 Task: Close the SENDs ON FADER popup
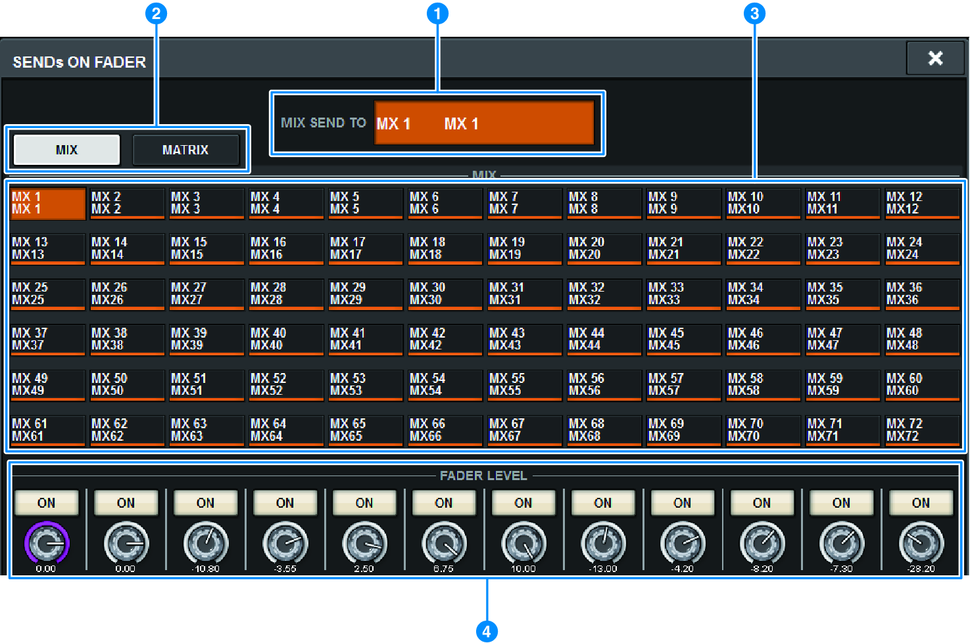pos(934,58)
